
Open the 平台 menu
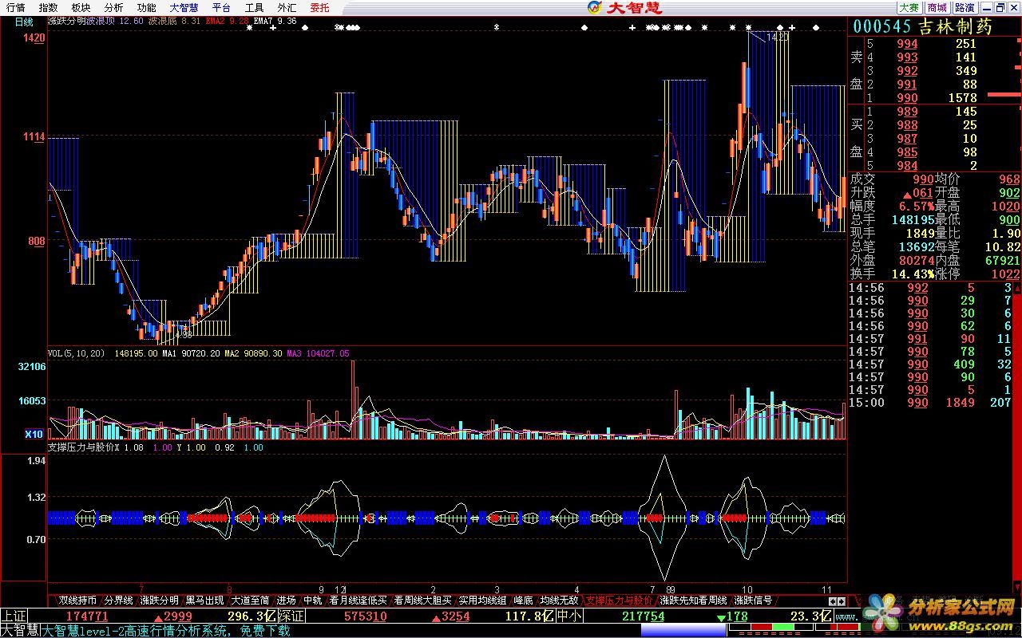click(221, 7)
